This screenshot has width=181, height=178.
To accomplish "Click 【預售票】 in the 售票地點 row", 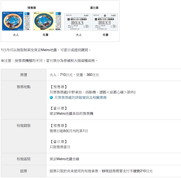I will (x=59, y=87).
